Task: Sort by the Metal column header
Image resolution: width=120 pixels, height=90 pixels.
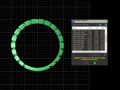Action: coord(80,28)
